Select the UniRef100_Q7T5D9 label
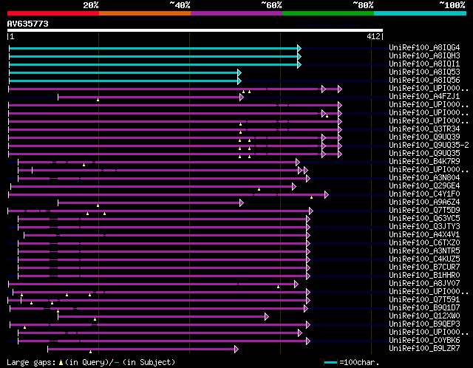The image size is (473, 368). (x=424, y=211)
